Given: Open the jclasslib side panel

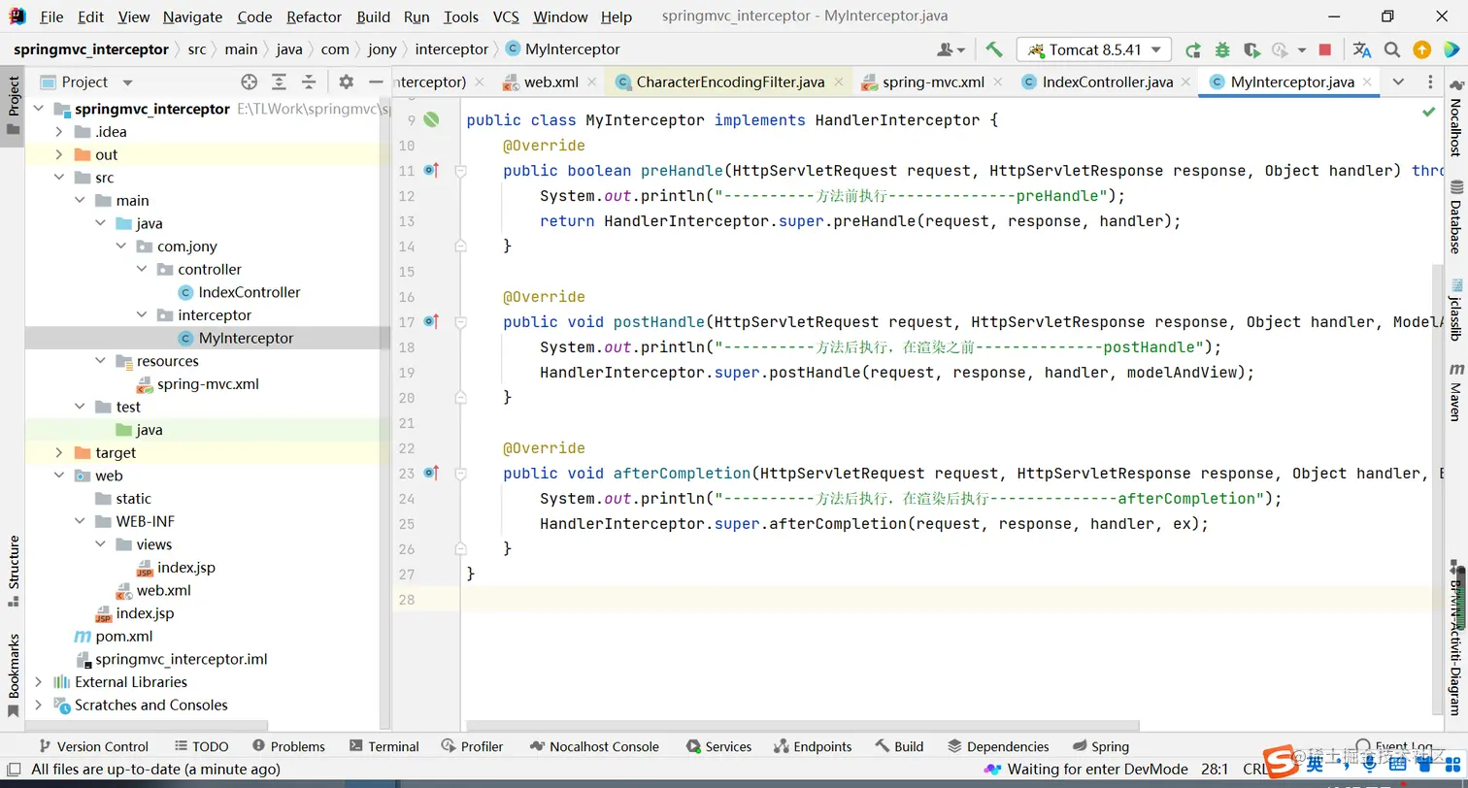Looking at the screenshot, I should (1455, 310).
